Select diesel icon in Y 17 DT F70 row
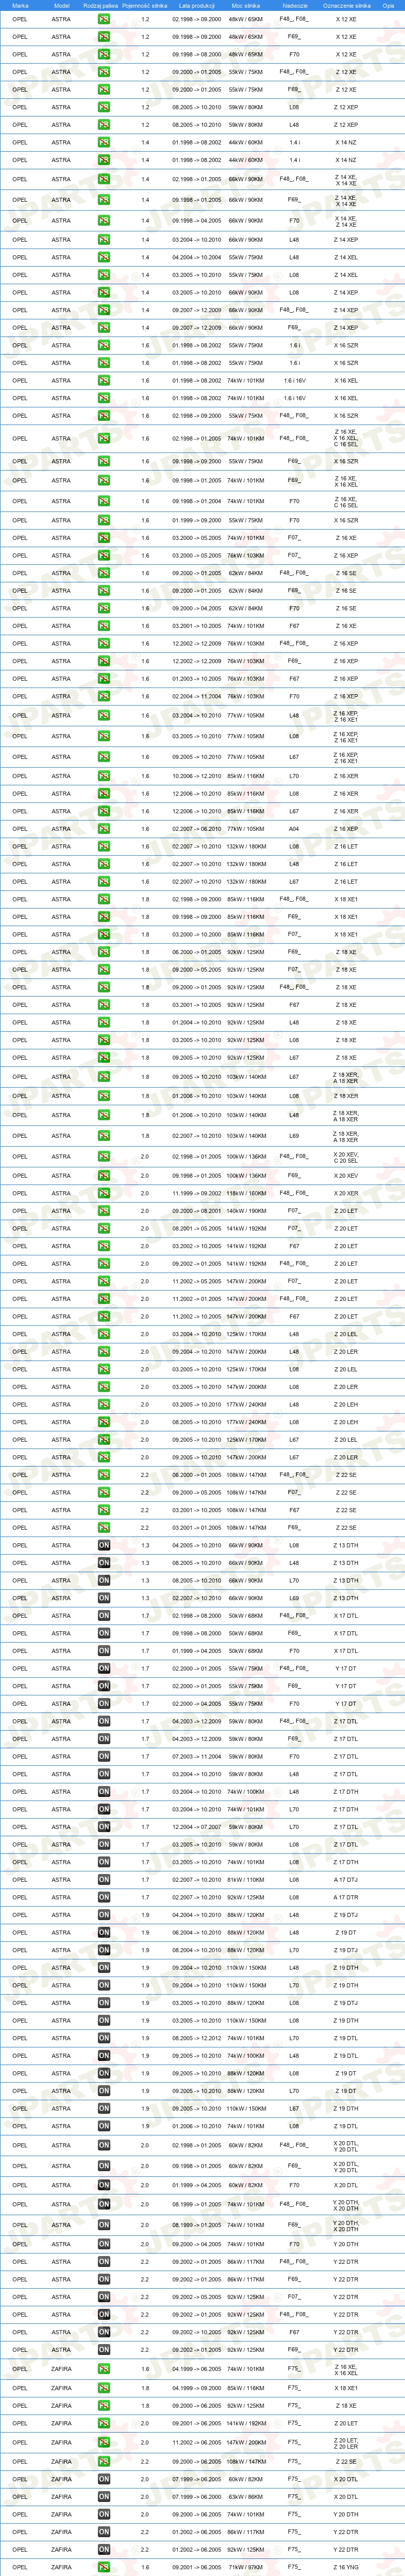The image size is (405, 2576). pos(104,1703)
